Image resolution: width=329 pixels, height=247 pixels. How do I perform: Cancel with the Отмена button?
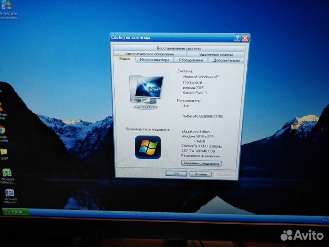point(201,174)
